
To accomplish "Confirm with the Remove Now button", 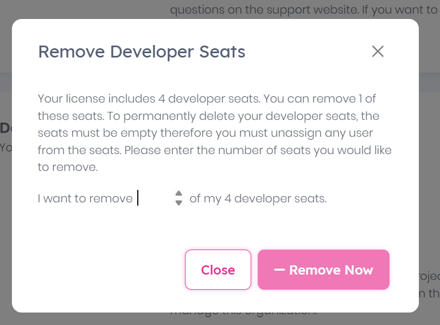I will tap(323, 270).
